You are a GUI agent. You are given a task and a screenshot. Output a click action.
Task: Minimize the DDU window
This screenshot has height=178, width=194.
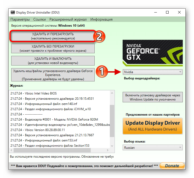click(156, 12)
